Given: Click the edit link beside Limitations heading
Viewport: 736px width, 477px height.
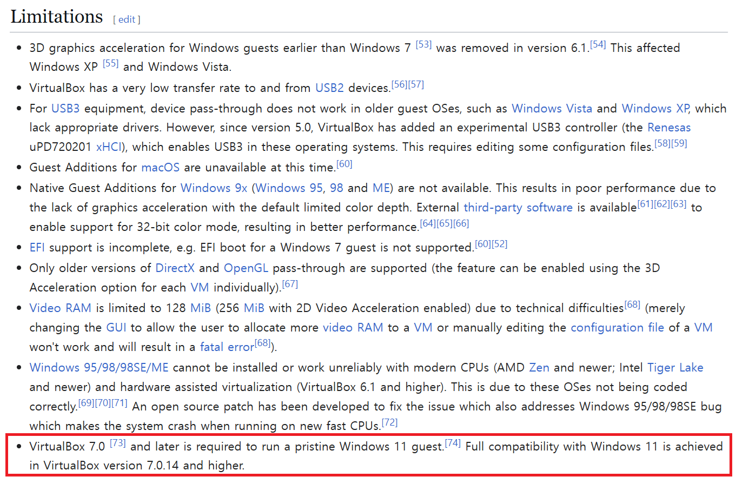Looking at the screenshot, I should click(x=127, y=19).
